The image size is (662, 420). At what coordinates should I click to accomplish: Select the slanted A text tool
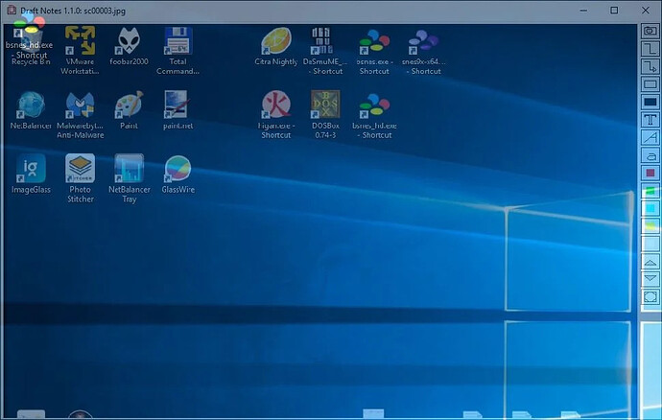[650, 137]
